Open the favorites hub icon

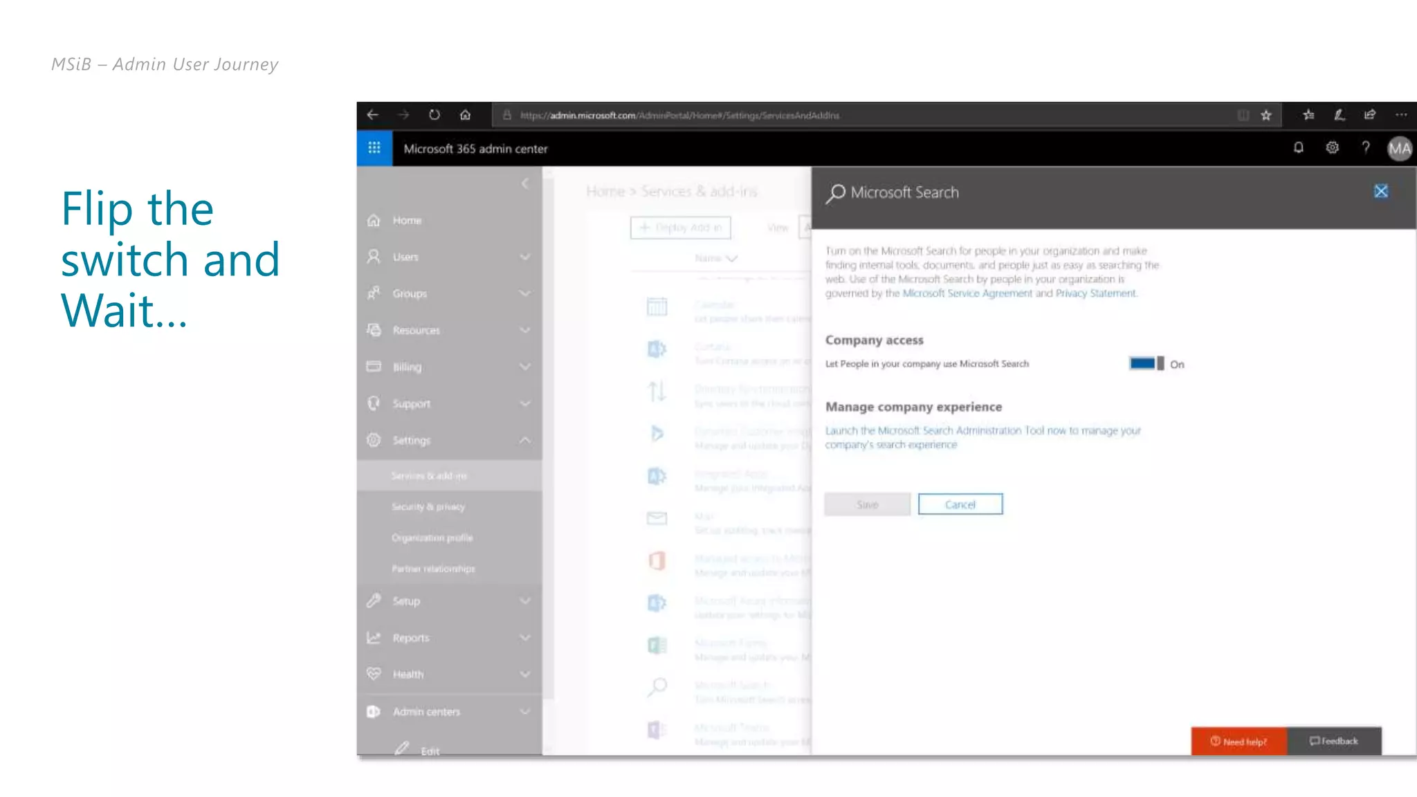(x=1308, y=115)
